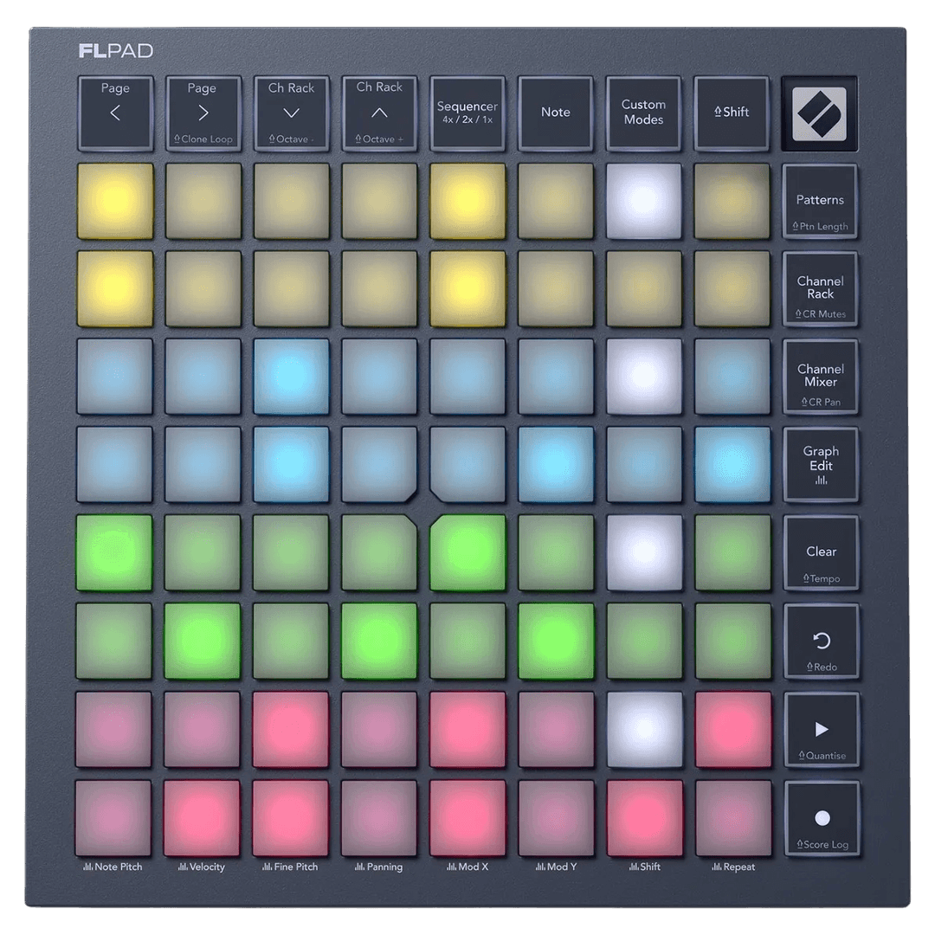
Task: Tap the bright yellow pad directly below Sequencer
Action: tap(467, 202)
